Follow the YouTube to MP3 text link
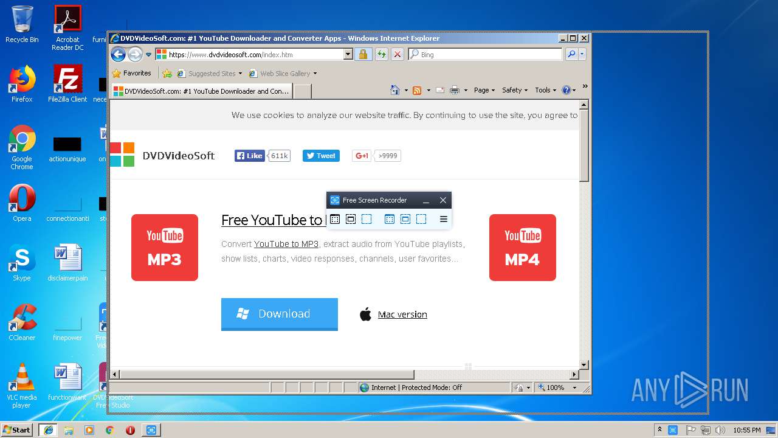Screen dimensions: 778x438 (x=286, y=244)
